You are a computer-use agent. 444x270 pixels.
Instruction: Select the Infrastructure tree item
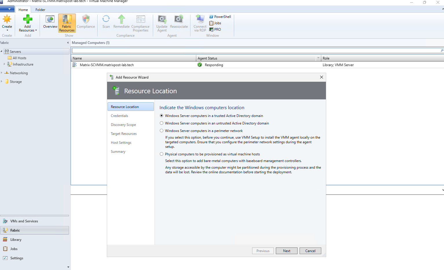tap(23, 64)
